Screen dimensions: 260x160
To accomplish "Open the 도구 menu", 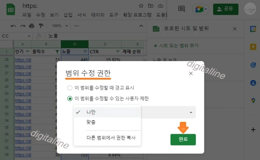I will 114,15.
